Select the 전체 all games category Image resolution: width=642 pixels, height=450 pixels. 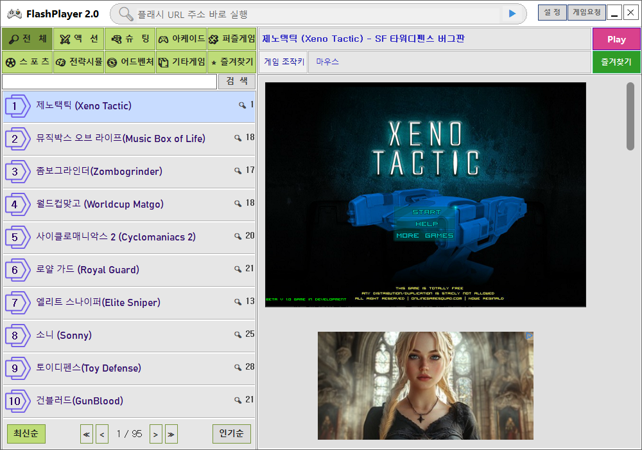[x=28, y=39]
